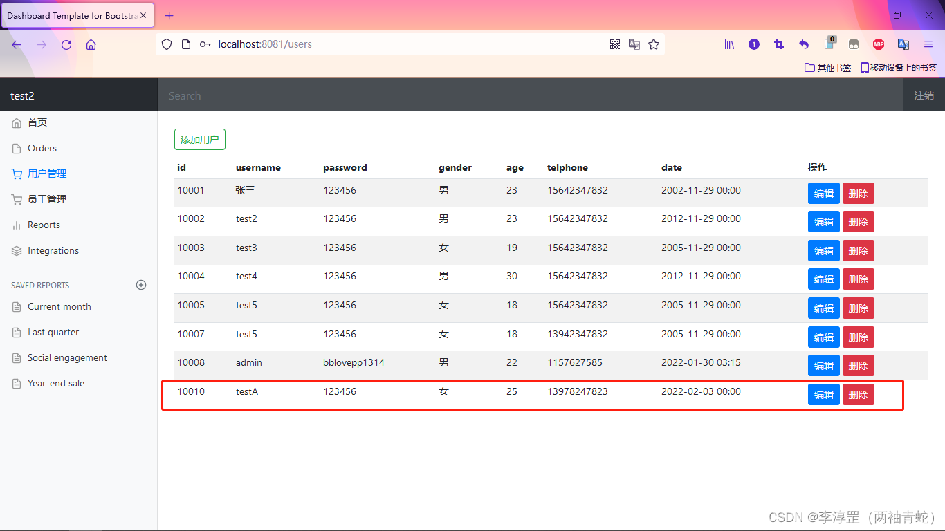The width and height of the screenshot is (945, 531).
Task: Click 删除 for user test4
Action: coord(859,279)
